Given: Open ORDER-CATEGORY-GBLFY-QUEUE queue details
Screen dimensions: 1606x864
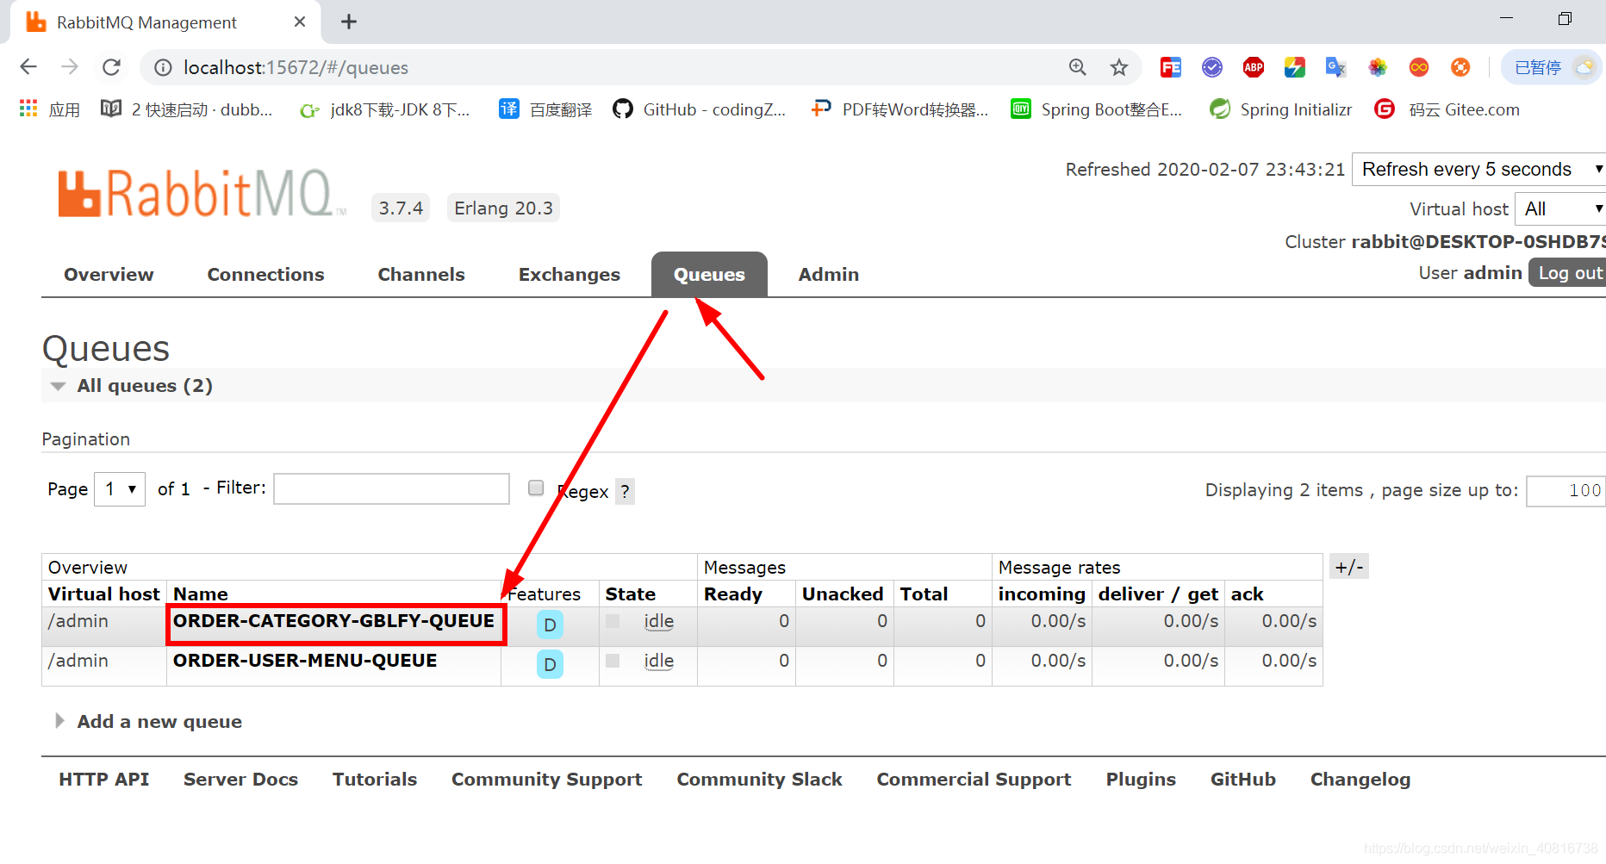Looking at the screenshot, I should click(333, 621).
